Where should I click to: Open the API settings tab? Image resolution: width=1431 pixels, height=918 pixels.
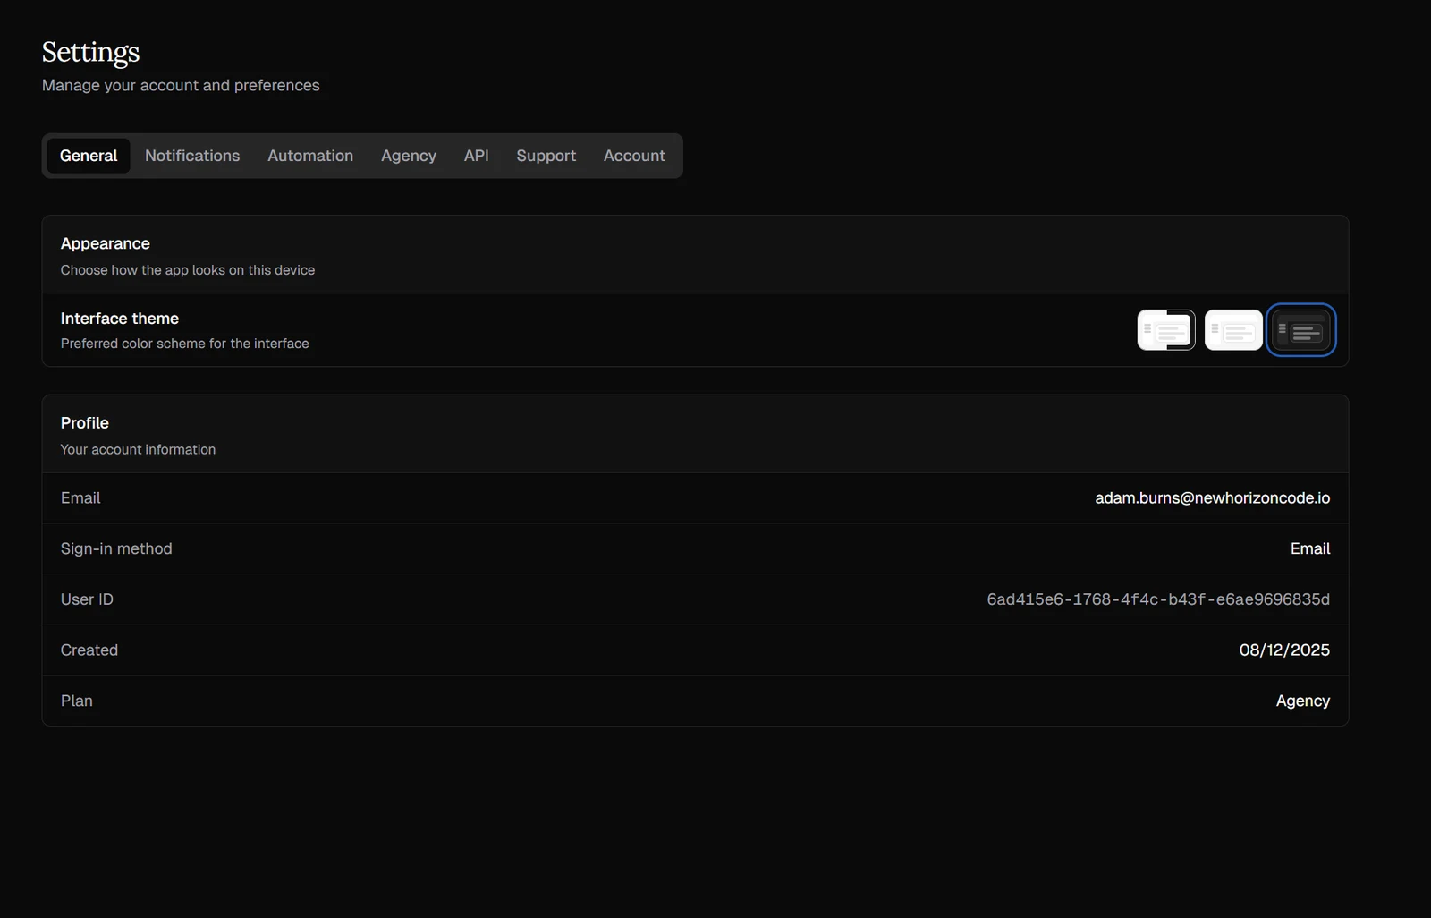click(x=476, y=156)
